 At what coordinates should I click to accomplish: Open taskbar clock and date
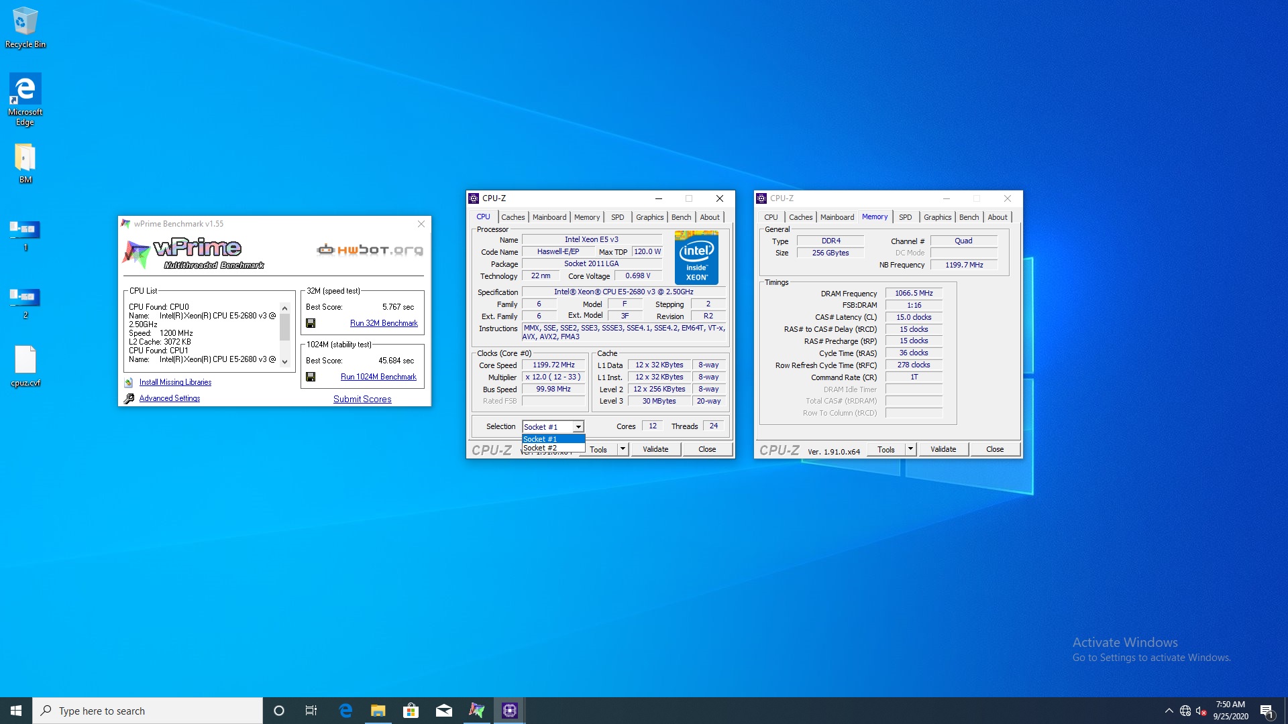pyautogui.click(x=1230, y=711)
